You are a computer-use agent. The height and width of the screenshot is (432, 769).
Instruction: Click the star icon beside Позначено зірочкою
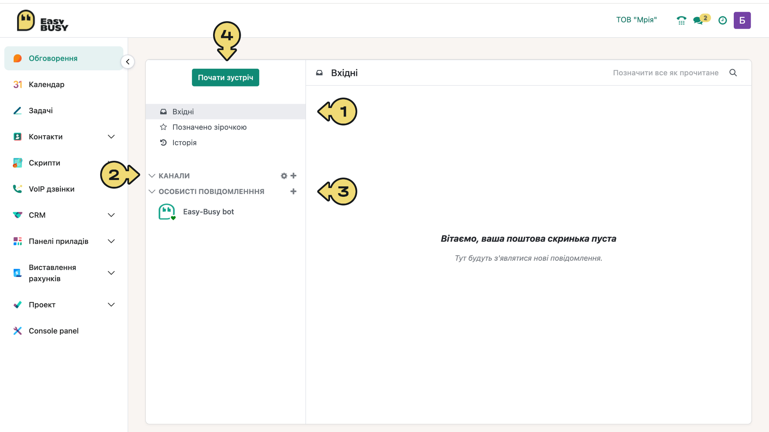coord(163,127)
